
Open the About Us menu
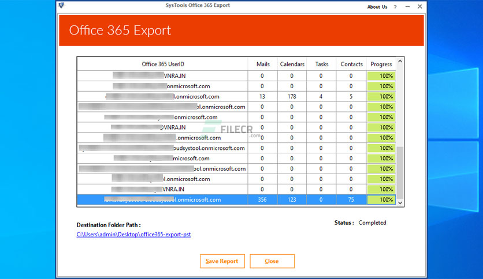point(377,7)
